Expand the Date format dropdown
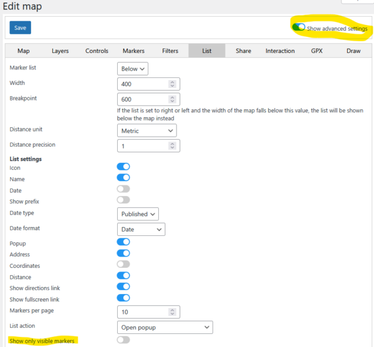The height and width of the screenshot is (347, 374). tap(141, 230)
